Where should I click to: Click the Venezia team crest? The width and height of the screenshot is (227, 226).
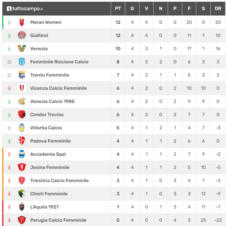[x=22, y=48]
